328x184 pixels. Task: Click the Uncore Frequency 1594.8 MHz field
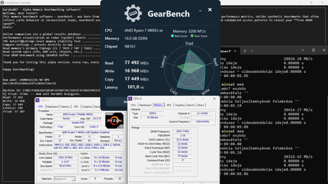pos(202,121)
